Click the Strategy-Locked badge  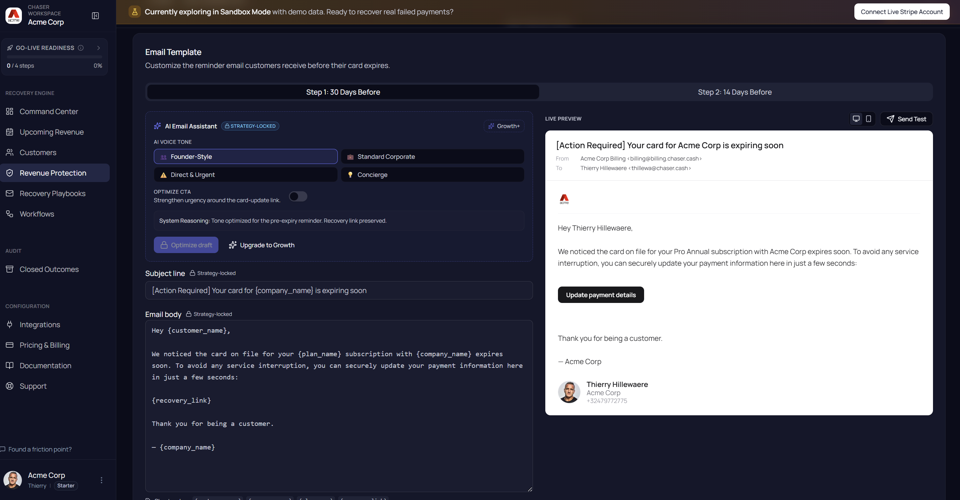coord(250,126)
